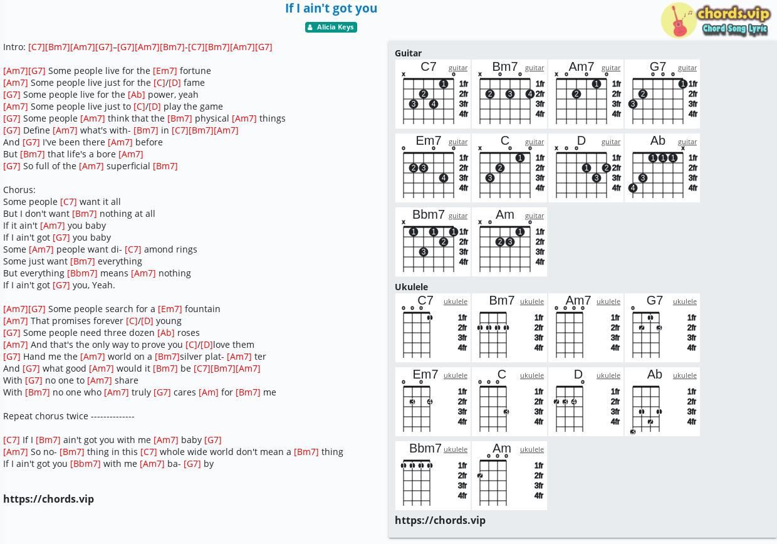Open ukulele link above Bbm7 chord

click(x=456, y=449)
